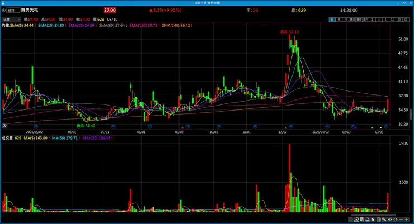Open the 日線 chart period dropdown
The width and height of the screenshot is (414, 224).
click(x=11, y=19)
